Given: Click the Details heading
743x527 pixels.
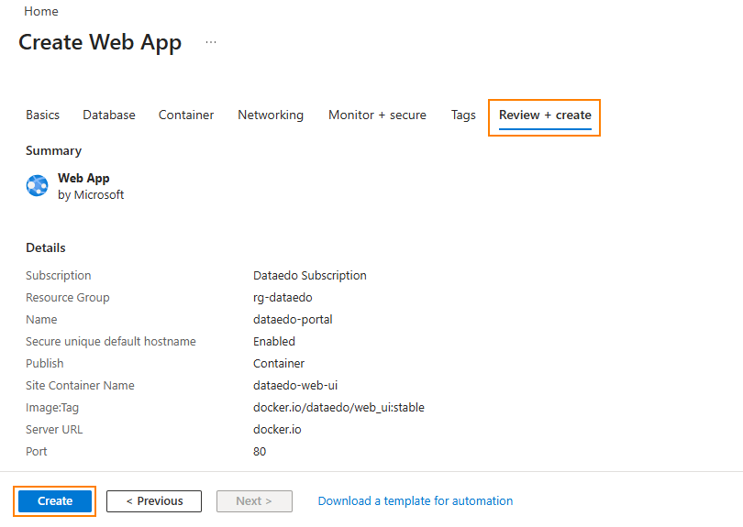Looking at the screenshot, I should pos(46,248).
